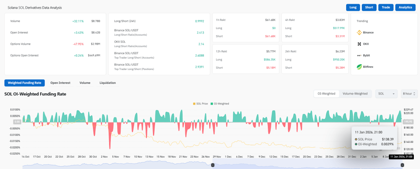Open the 8 hour interval selector
Image resolution: width=420 pixels, height=169 pixels.
pyautogui.click(x=409, y=94)
